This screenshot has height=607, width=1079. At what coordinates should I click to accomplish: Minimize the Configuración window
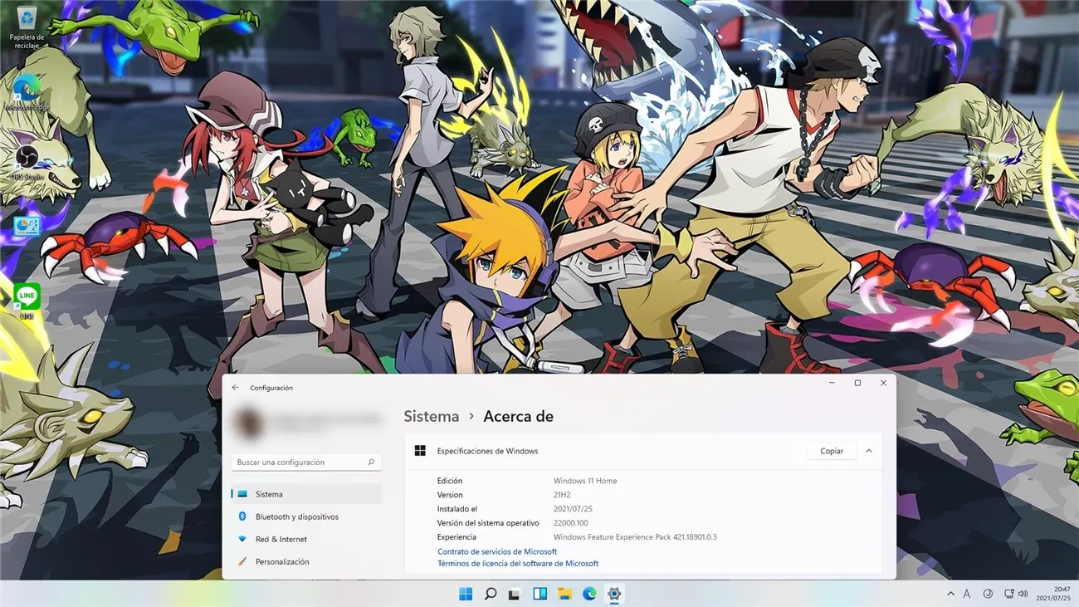832,383
